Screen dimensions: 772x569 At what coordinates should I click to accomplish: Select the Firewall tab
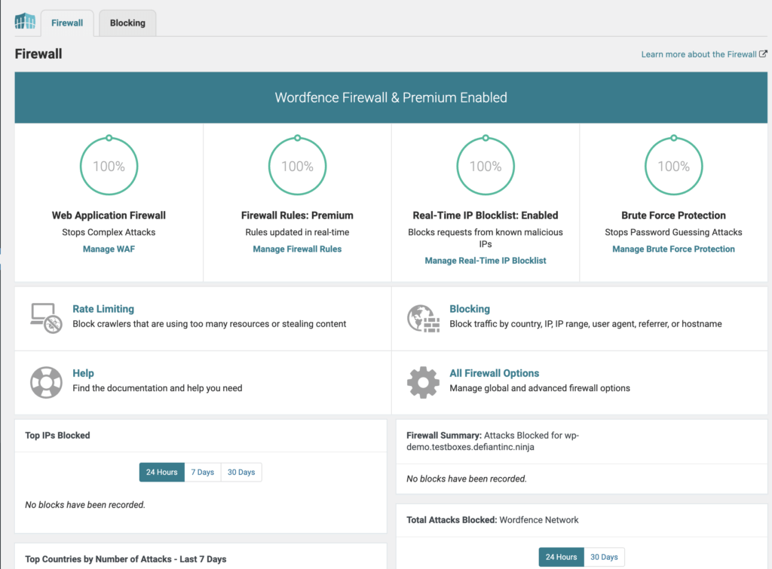(x=66, y=23)
